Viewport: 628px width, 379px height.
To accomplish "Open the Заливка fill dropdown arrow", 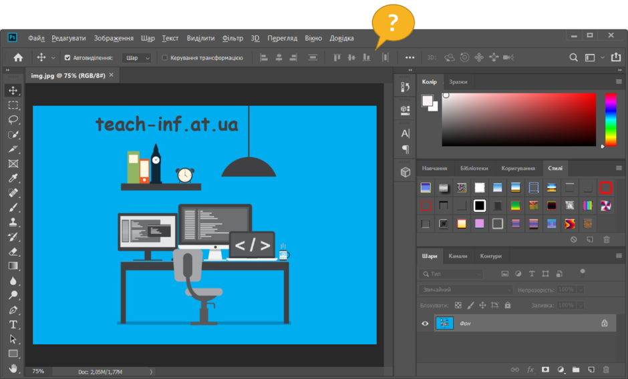I will [581, 305].
